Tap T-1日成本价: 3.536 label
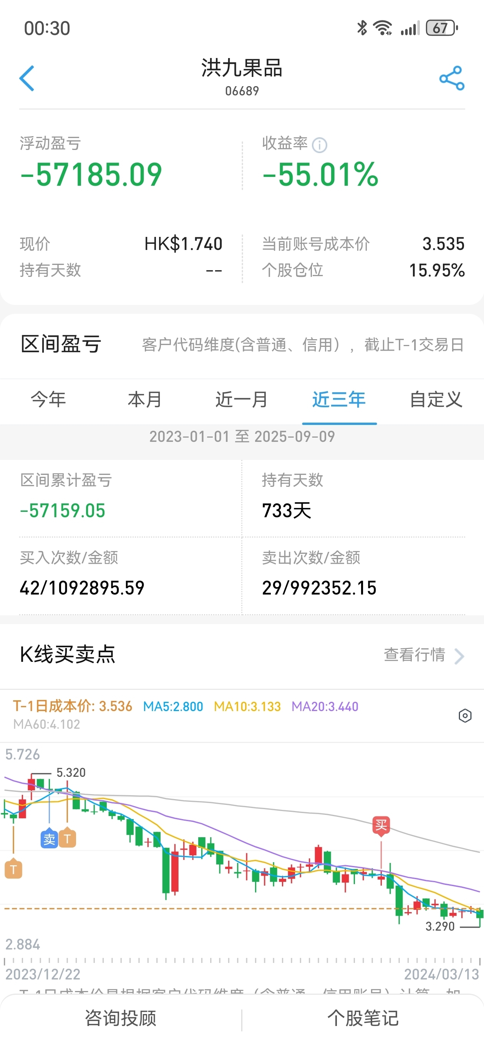 pyautogui.click(x=73, y=706)
